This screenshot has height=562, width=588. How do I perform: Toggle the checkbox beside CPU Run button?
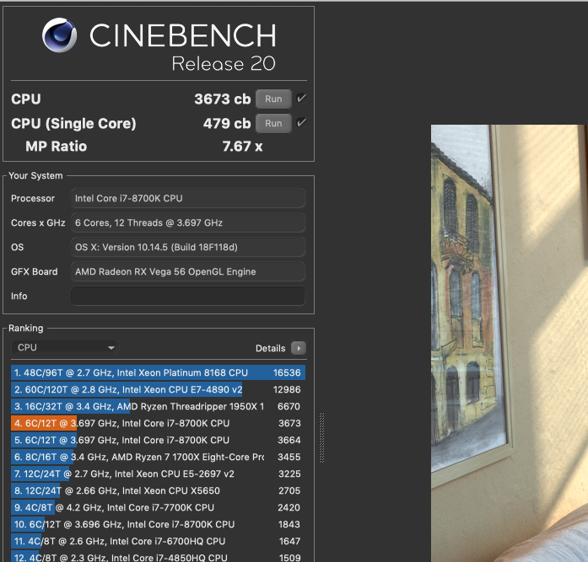point(301,99)
